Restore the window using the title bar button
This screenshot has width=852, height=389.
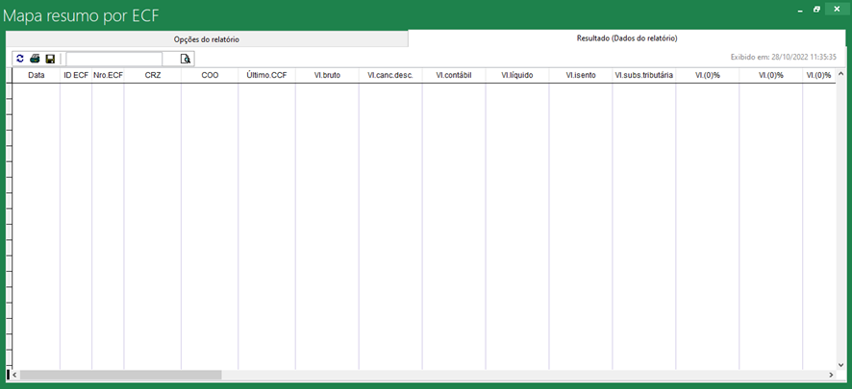[816, 9]
